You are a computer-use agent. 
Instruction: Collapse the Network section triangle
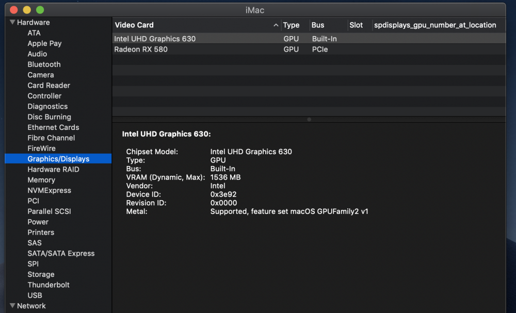[12, 306]
